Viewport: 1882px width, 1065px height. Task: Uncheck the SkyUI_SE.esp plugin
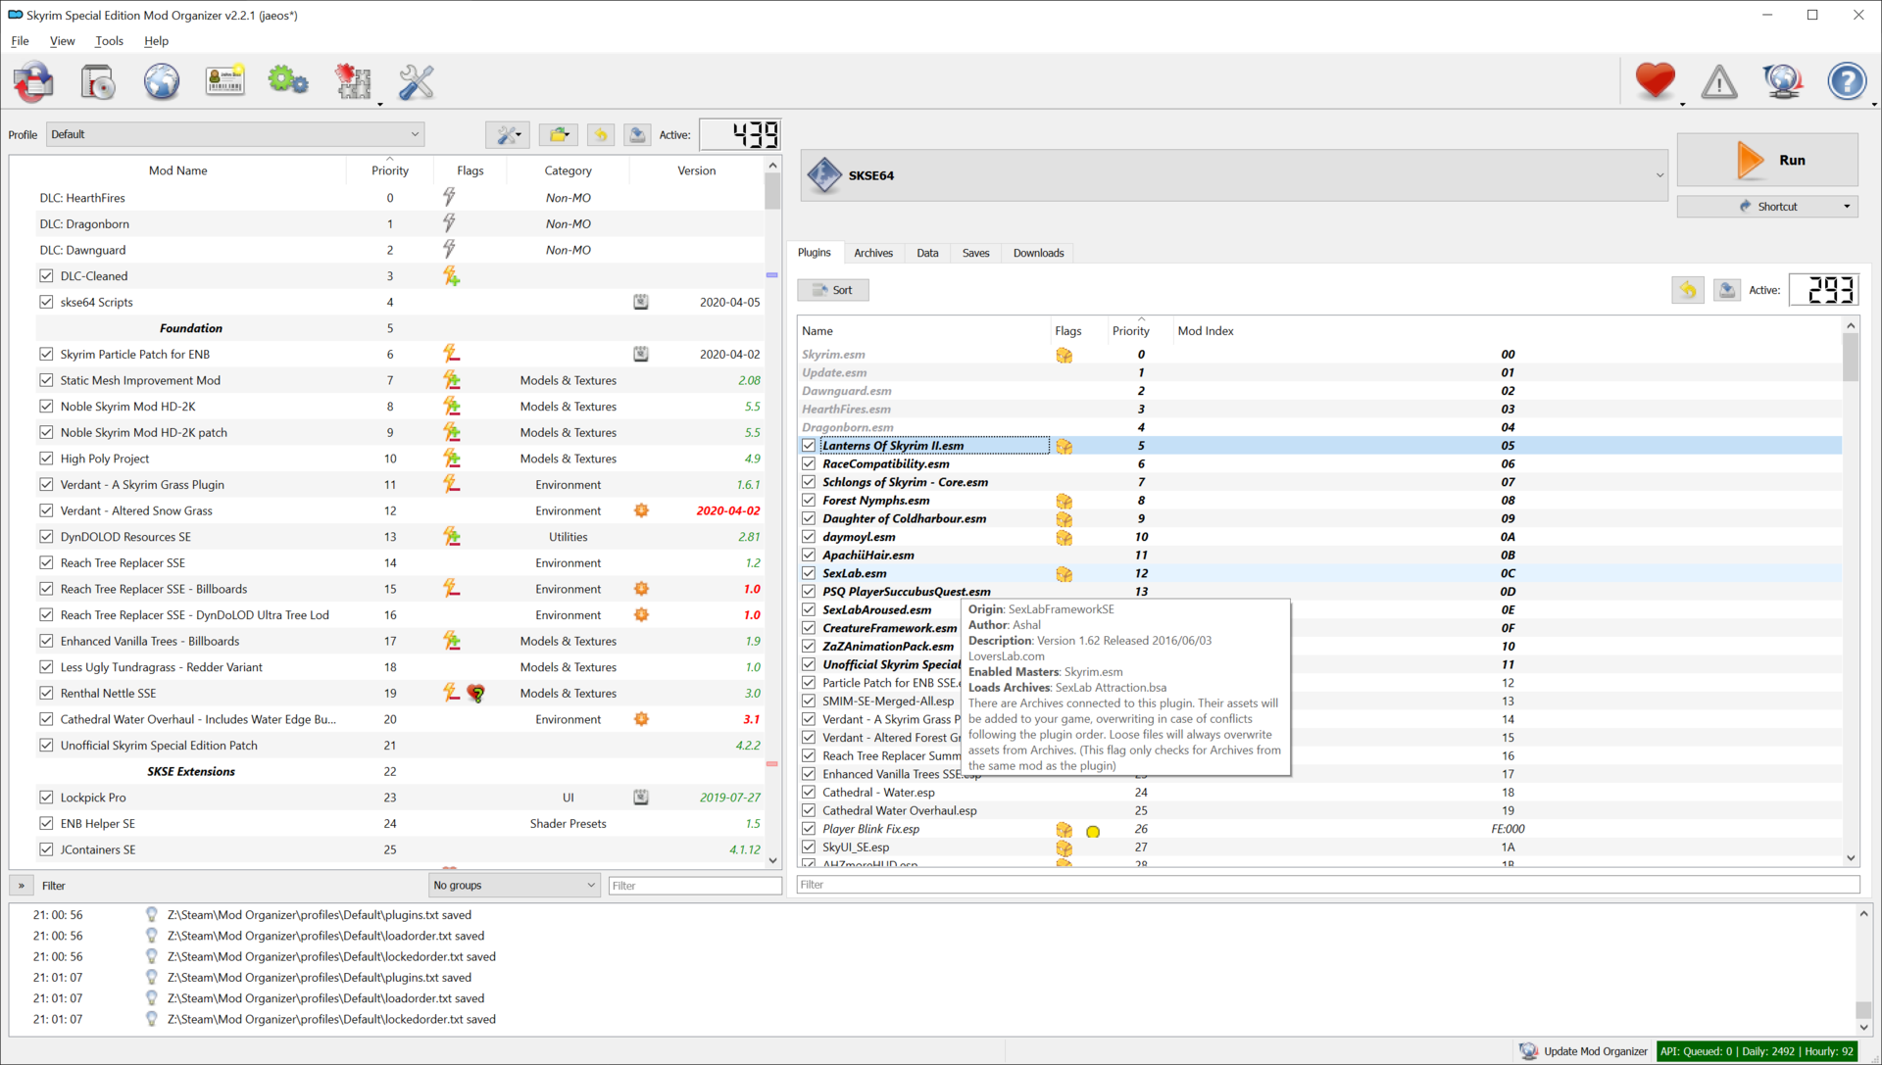809,847
